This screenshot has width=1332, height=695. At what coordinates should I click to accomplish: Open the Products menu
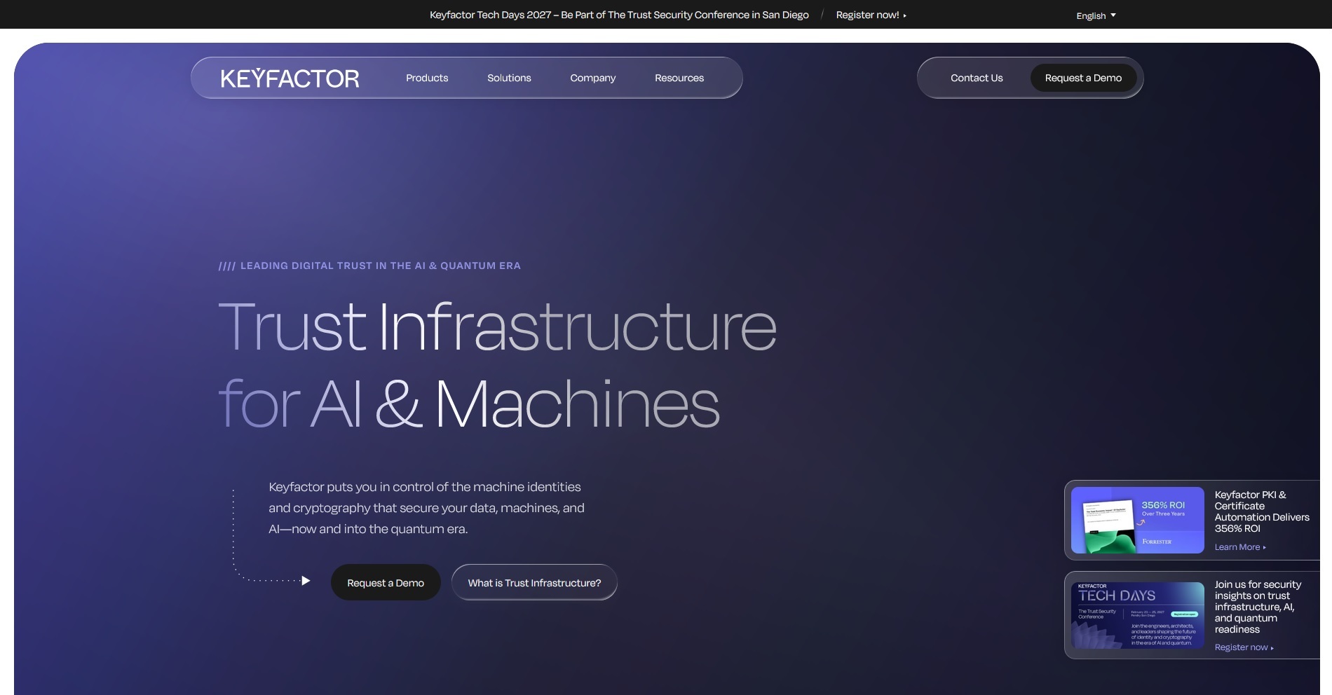click(427, 78)
